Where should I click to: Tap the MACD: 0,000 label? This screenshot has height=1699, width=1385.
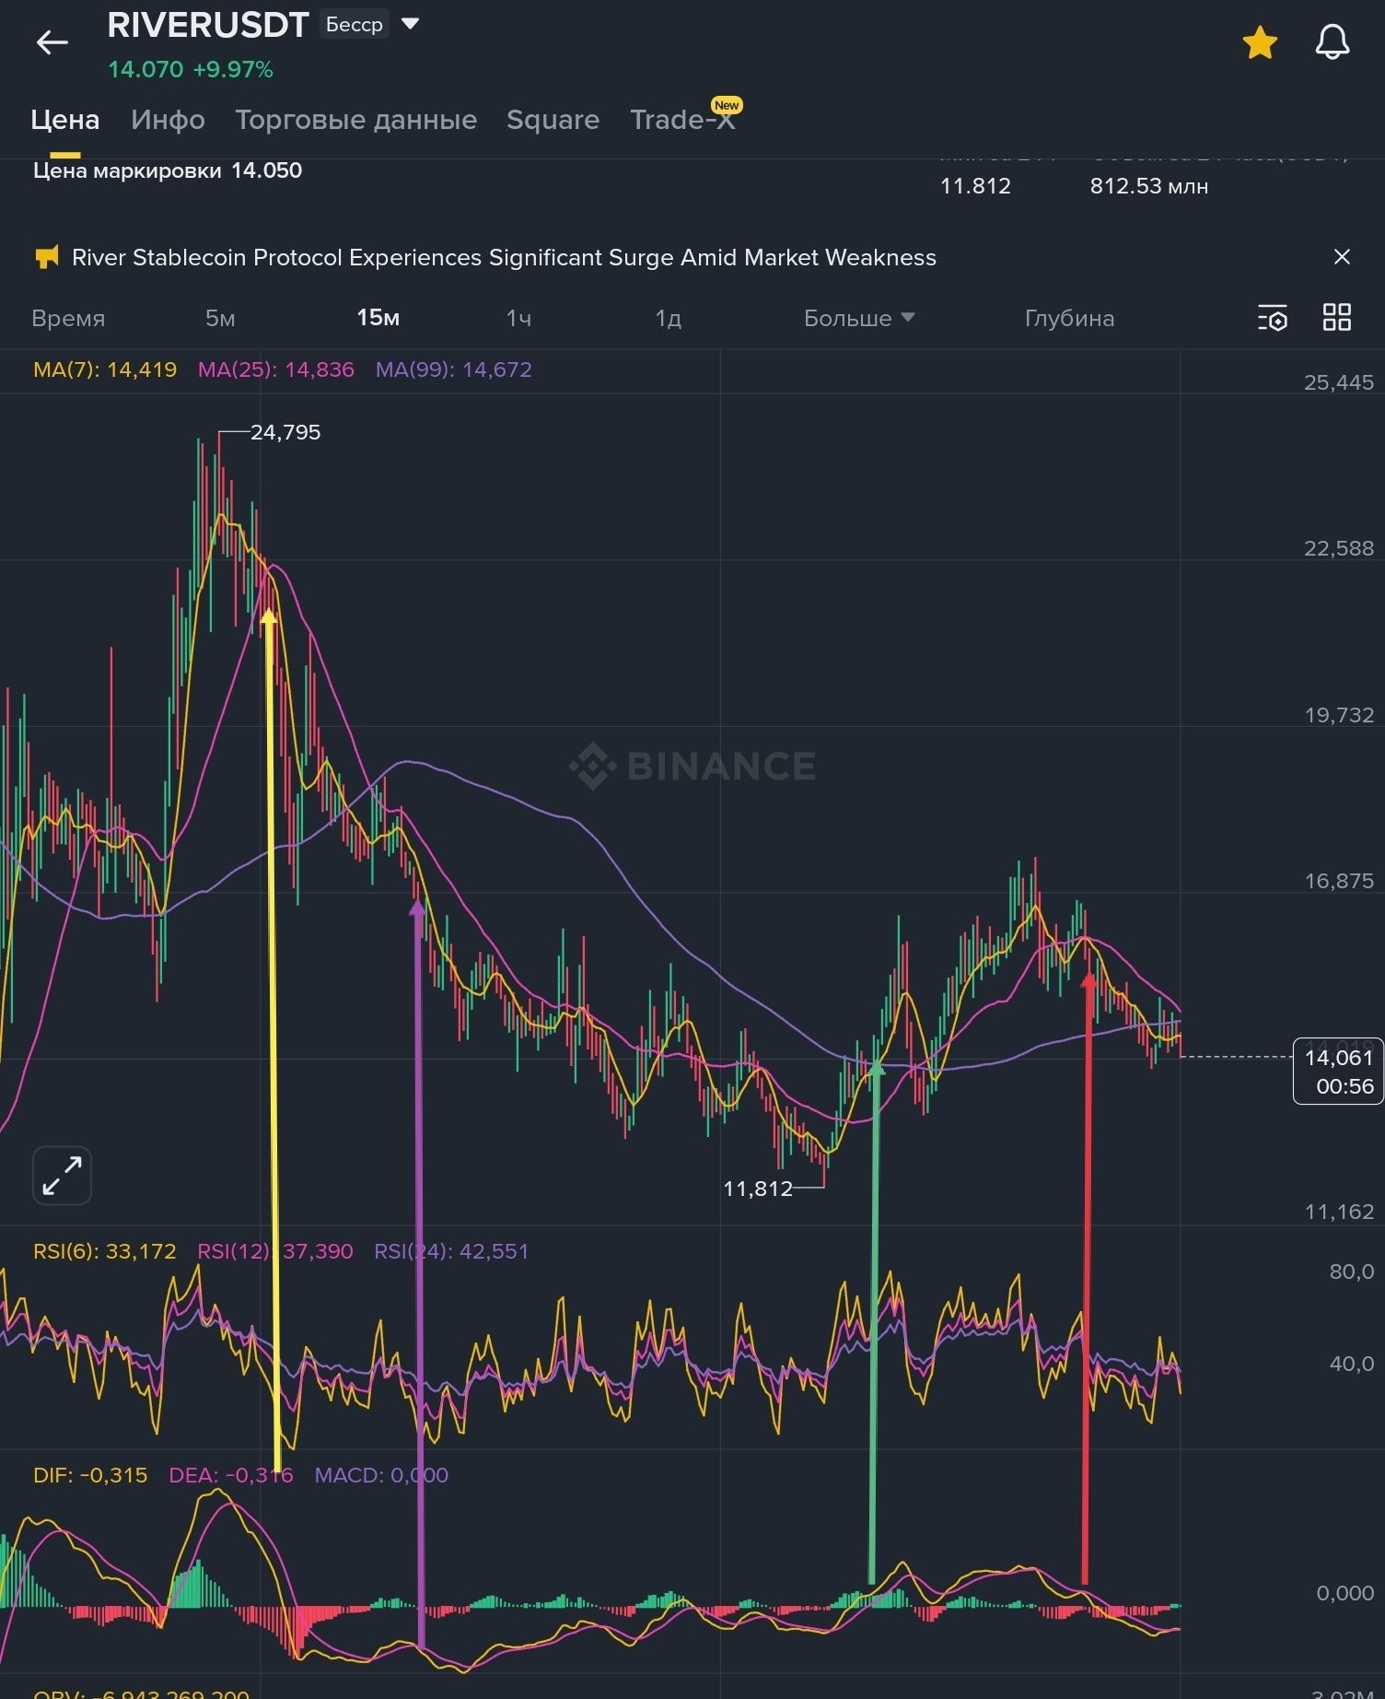[x=381, y=1475]
